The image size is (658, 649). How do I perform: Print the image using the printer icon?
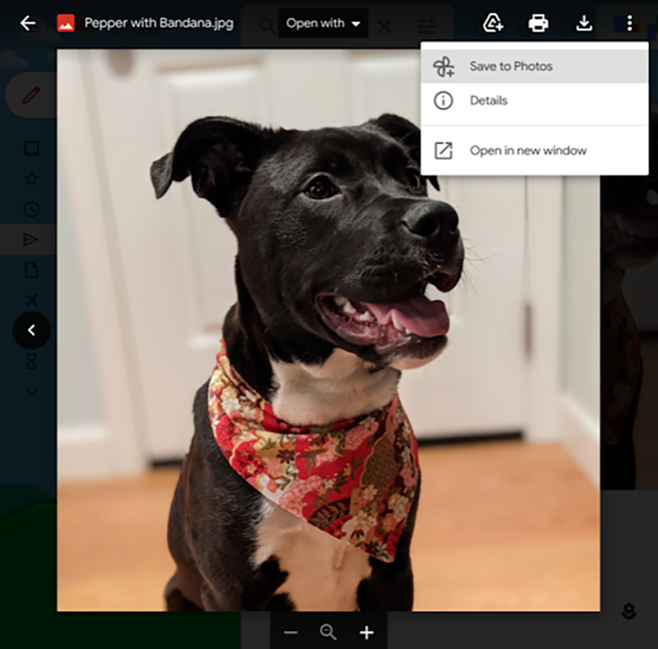click(x=538, y=23)
